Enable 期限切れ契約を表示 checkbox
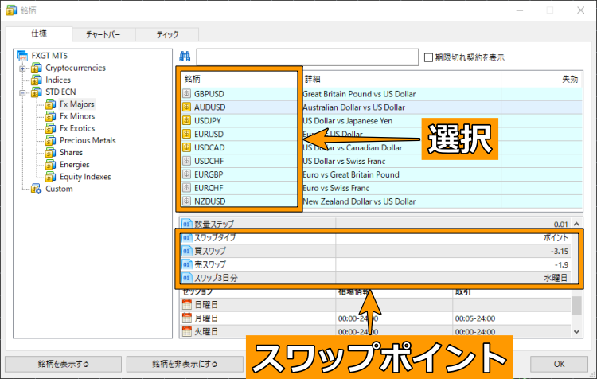 [x=429, y=57]
